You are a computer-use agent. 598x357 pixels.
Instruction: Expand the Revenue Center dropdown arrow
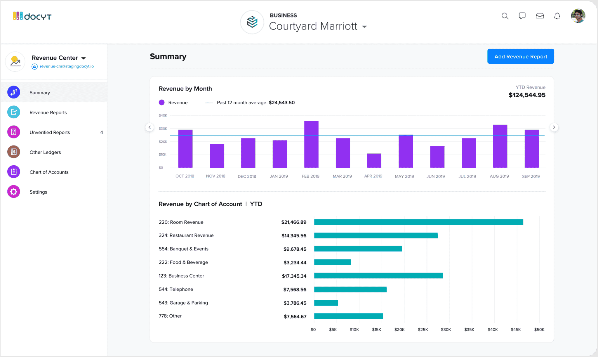coord(84,58)
